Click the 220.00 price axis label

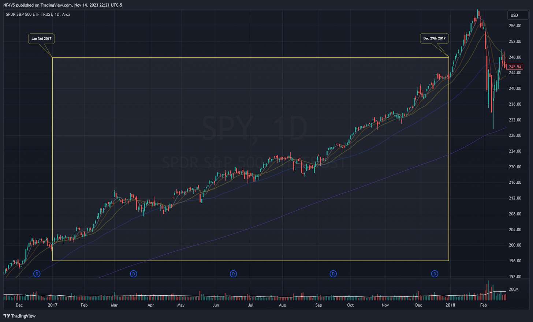click(x=515, y=167)
